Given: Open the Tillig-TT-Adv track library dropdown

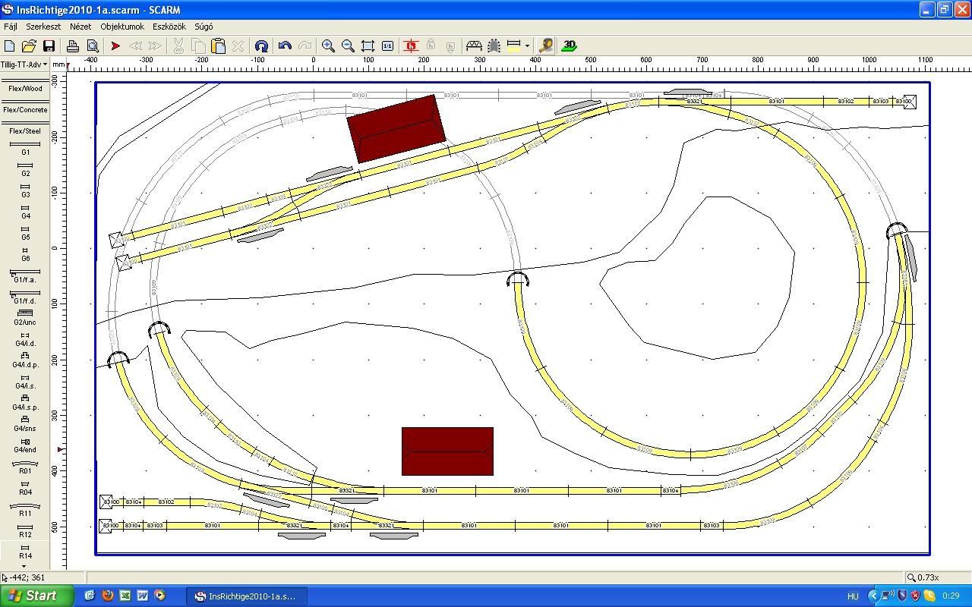Looking at the screenshot, I should coord(24,65).
